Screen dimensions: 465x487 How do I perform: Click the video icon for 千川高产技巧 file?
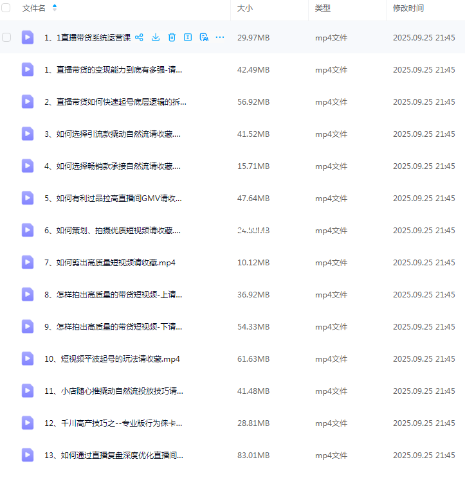28,423
